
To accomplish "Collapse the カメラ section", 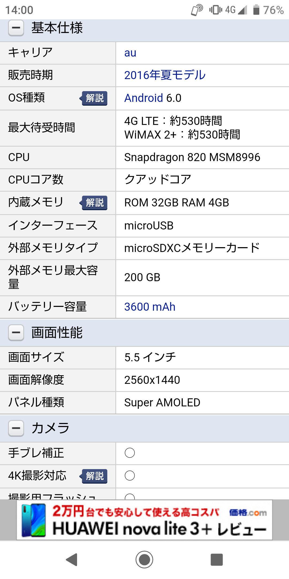I will click(16, 428).
